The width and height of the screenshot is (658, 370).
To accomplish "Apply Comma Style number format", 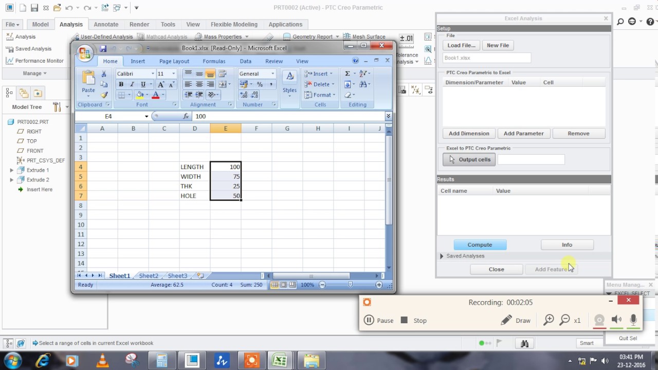I will [x=271, y=84].
